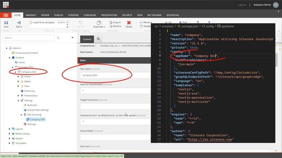The height and width of the screenshot is (158, 282).
Task: Select the Sitemap tree item
Action: click(31, 124)
